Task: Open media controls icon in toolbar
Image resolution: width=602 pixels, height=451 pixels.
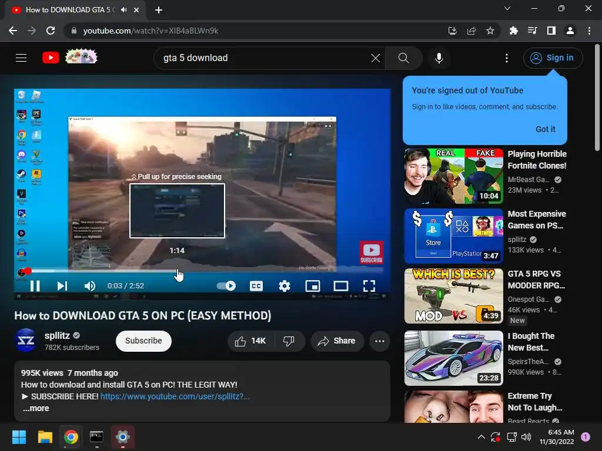Action: coord(532,31)
